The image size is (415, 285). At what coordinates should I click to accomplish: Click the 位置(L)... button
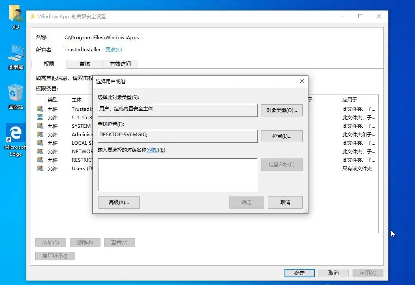(x=282, y=136)
